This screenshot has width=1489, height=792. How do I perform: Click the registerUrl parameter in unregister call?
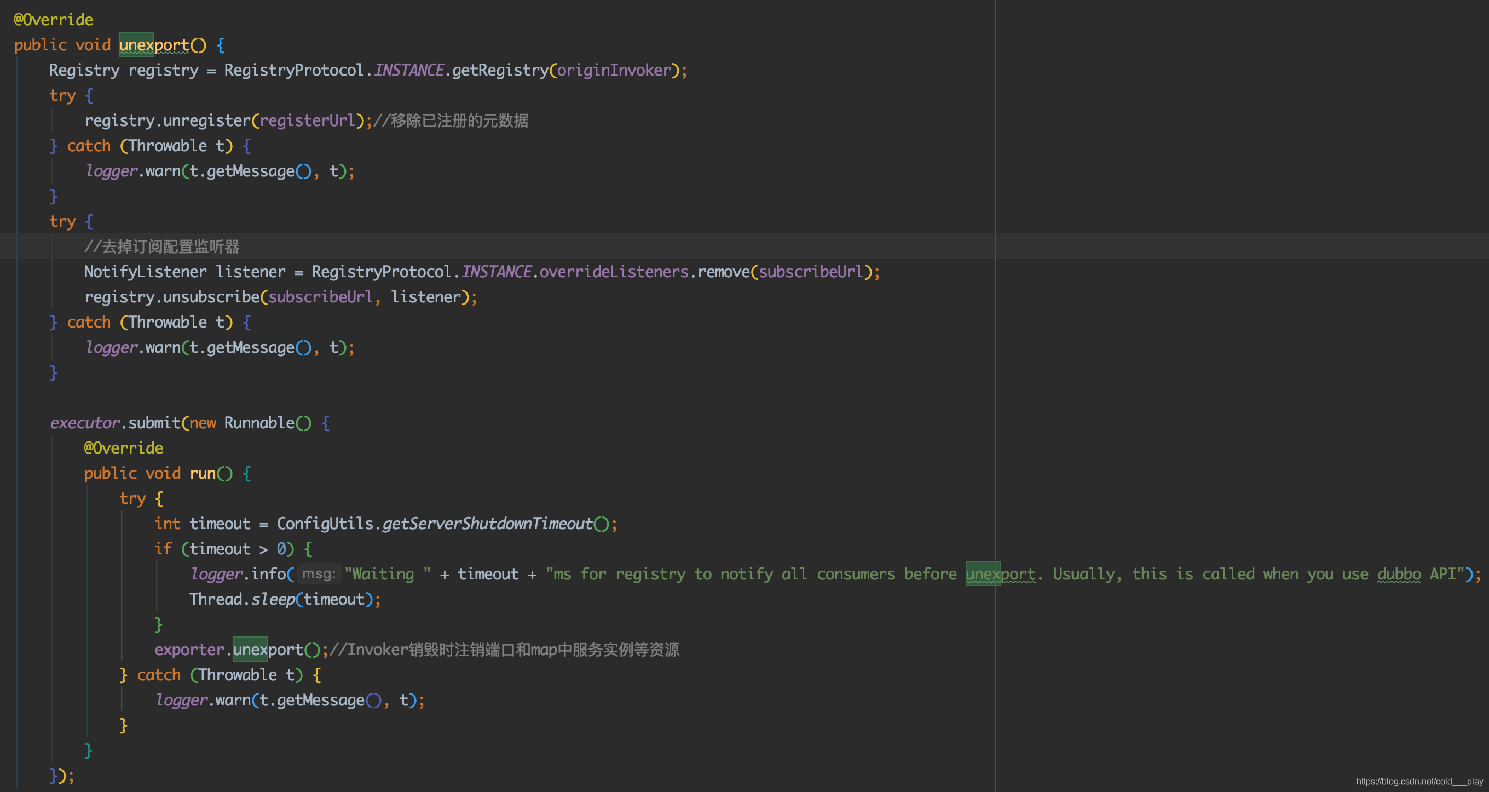pyautogui.click(x=307, y=121)
